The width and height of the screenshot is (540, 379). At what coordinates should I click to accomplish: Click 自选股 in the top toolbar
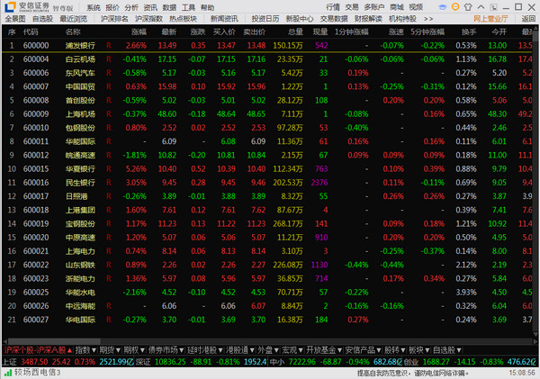point(42,19)
